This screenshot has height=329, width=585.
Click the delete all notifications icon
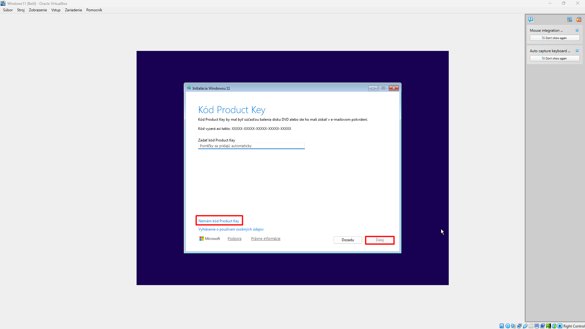point(579,20)
